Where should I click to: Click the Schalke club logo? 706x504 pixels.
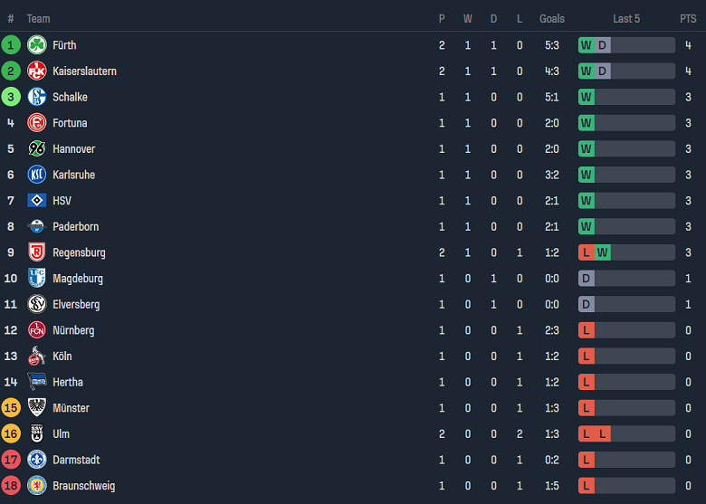(x=37, y=97)
